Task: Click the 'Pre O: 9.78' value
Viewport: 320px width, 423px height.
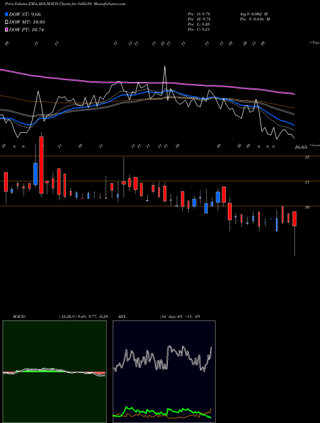Action: click(x=199, y=14)
